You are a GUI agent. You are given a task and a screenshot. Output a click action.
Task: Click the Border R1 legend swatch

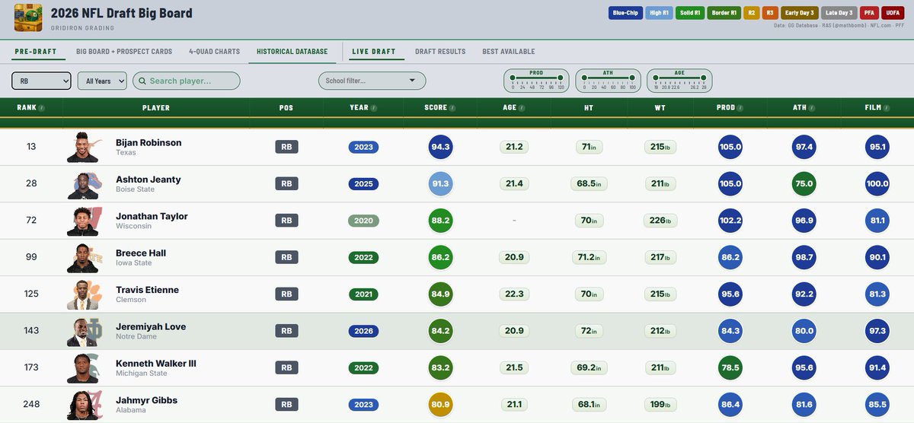point(724,13)
